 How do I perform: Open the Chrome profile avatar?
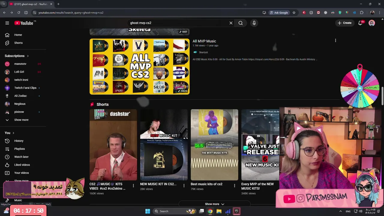372,13
